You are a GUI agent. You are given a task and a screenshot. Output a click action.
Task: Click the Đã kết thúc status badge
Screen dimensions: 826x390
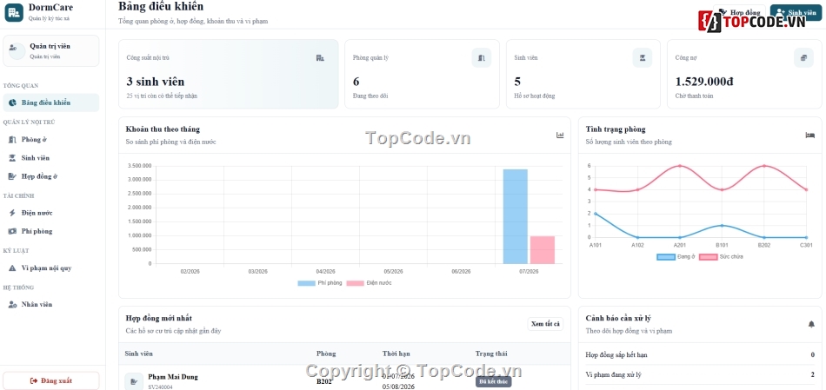[494, 381]
